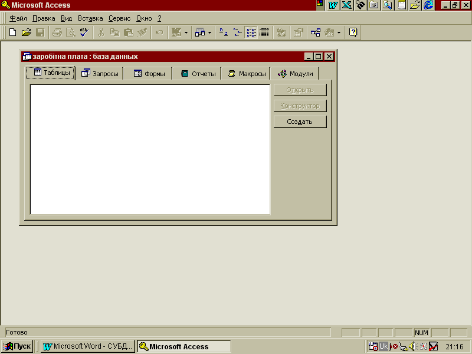Click the Microsoft Access taskbar button
Screen dimensions: 472x354
(183, 346)
